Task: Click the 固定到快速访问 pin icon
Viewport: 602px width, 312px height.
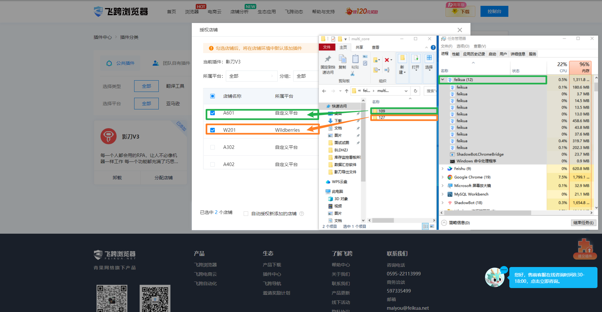Action: tap(328, 59)
